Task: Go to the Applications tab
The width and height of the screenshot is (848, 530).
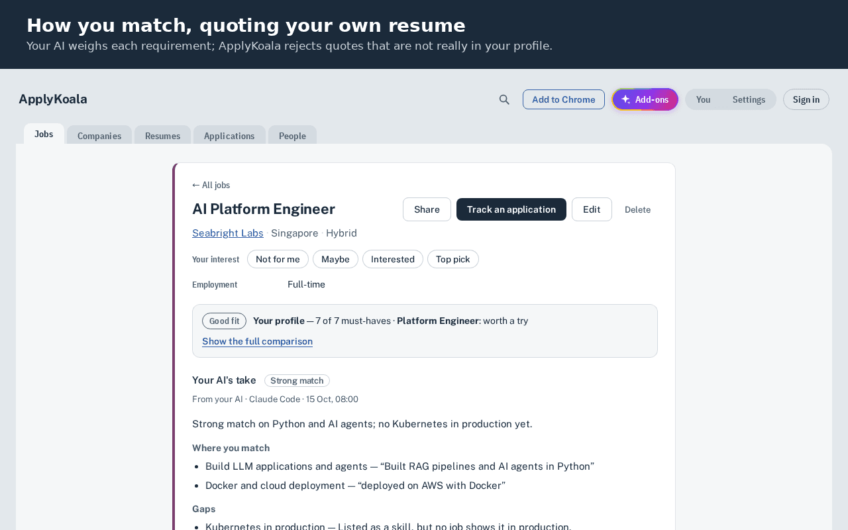Action: tap(229, 135)
